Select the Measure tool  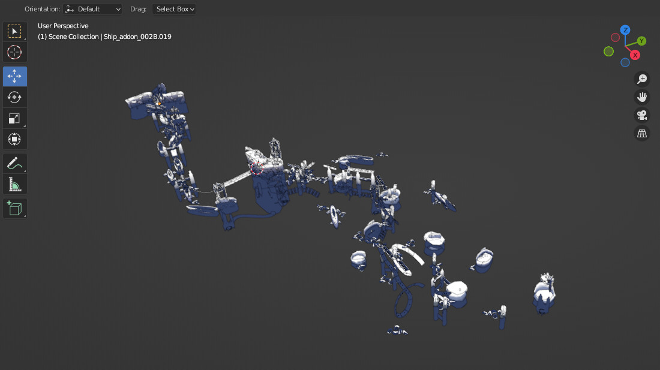click(14, 184)
